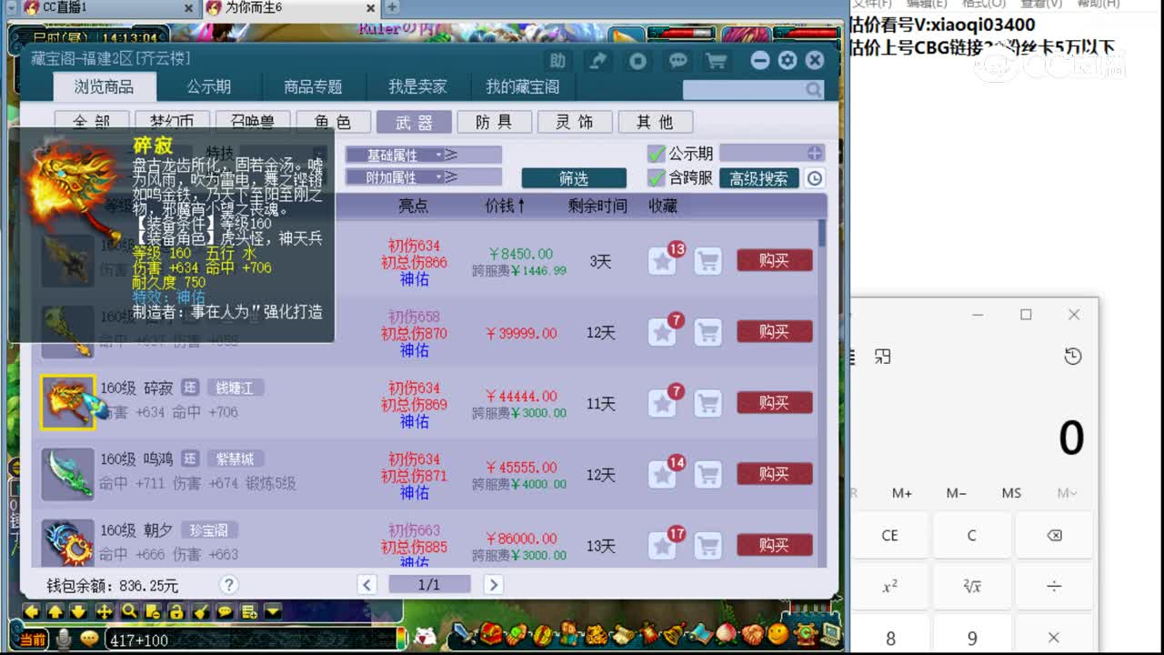The image size is (1164, 655).
Task: Open the treasure chest icon in game bottom bar
Action: [x=492, y=633]
